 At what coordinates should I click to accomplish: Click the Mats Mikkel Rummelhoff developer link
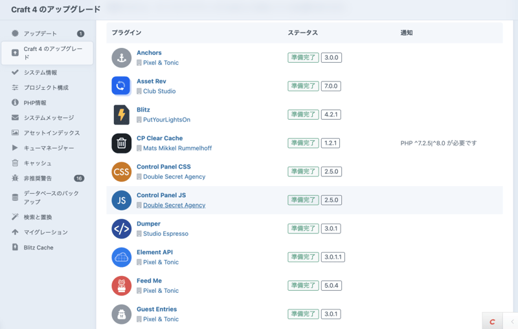pos(177,149)
